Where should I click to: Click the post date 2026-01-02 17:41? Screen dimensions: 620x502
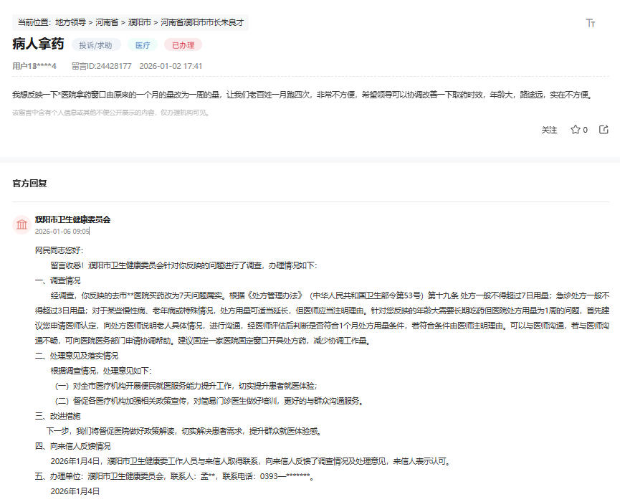coord(171,66)
